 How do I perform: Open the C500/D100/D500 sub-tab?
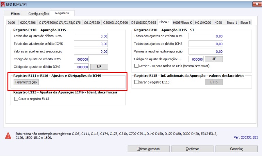(x=115, y=22)
